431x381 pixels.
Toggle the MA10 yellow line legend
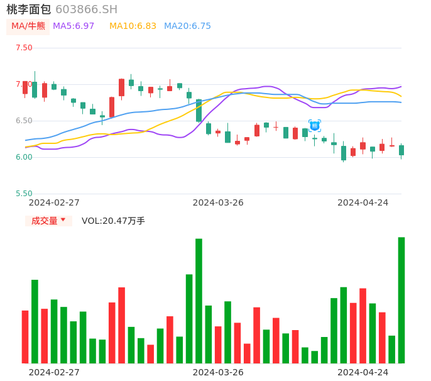(133, 26)
